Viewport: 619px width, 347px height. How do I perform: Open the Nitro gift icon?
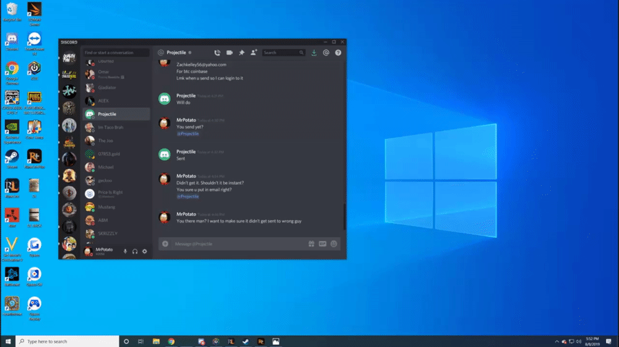311,244
